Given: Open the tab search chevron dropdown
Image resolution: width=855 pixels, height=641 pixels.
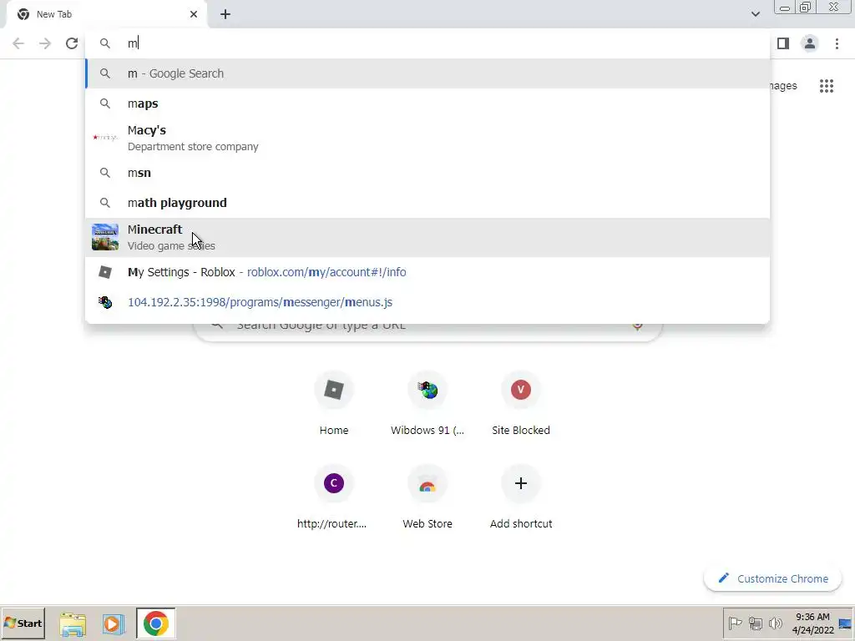Looking at the screenshot, I should point(755,14).
